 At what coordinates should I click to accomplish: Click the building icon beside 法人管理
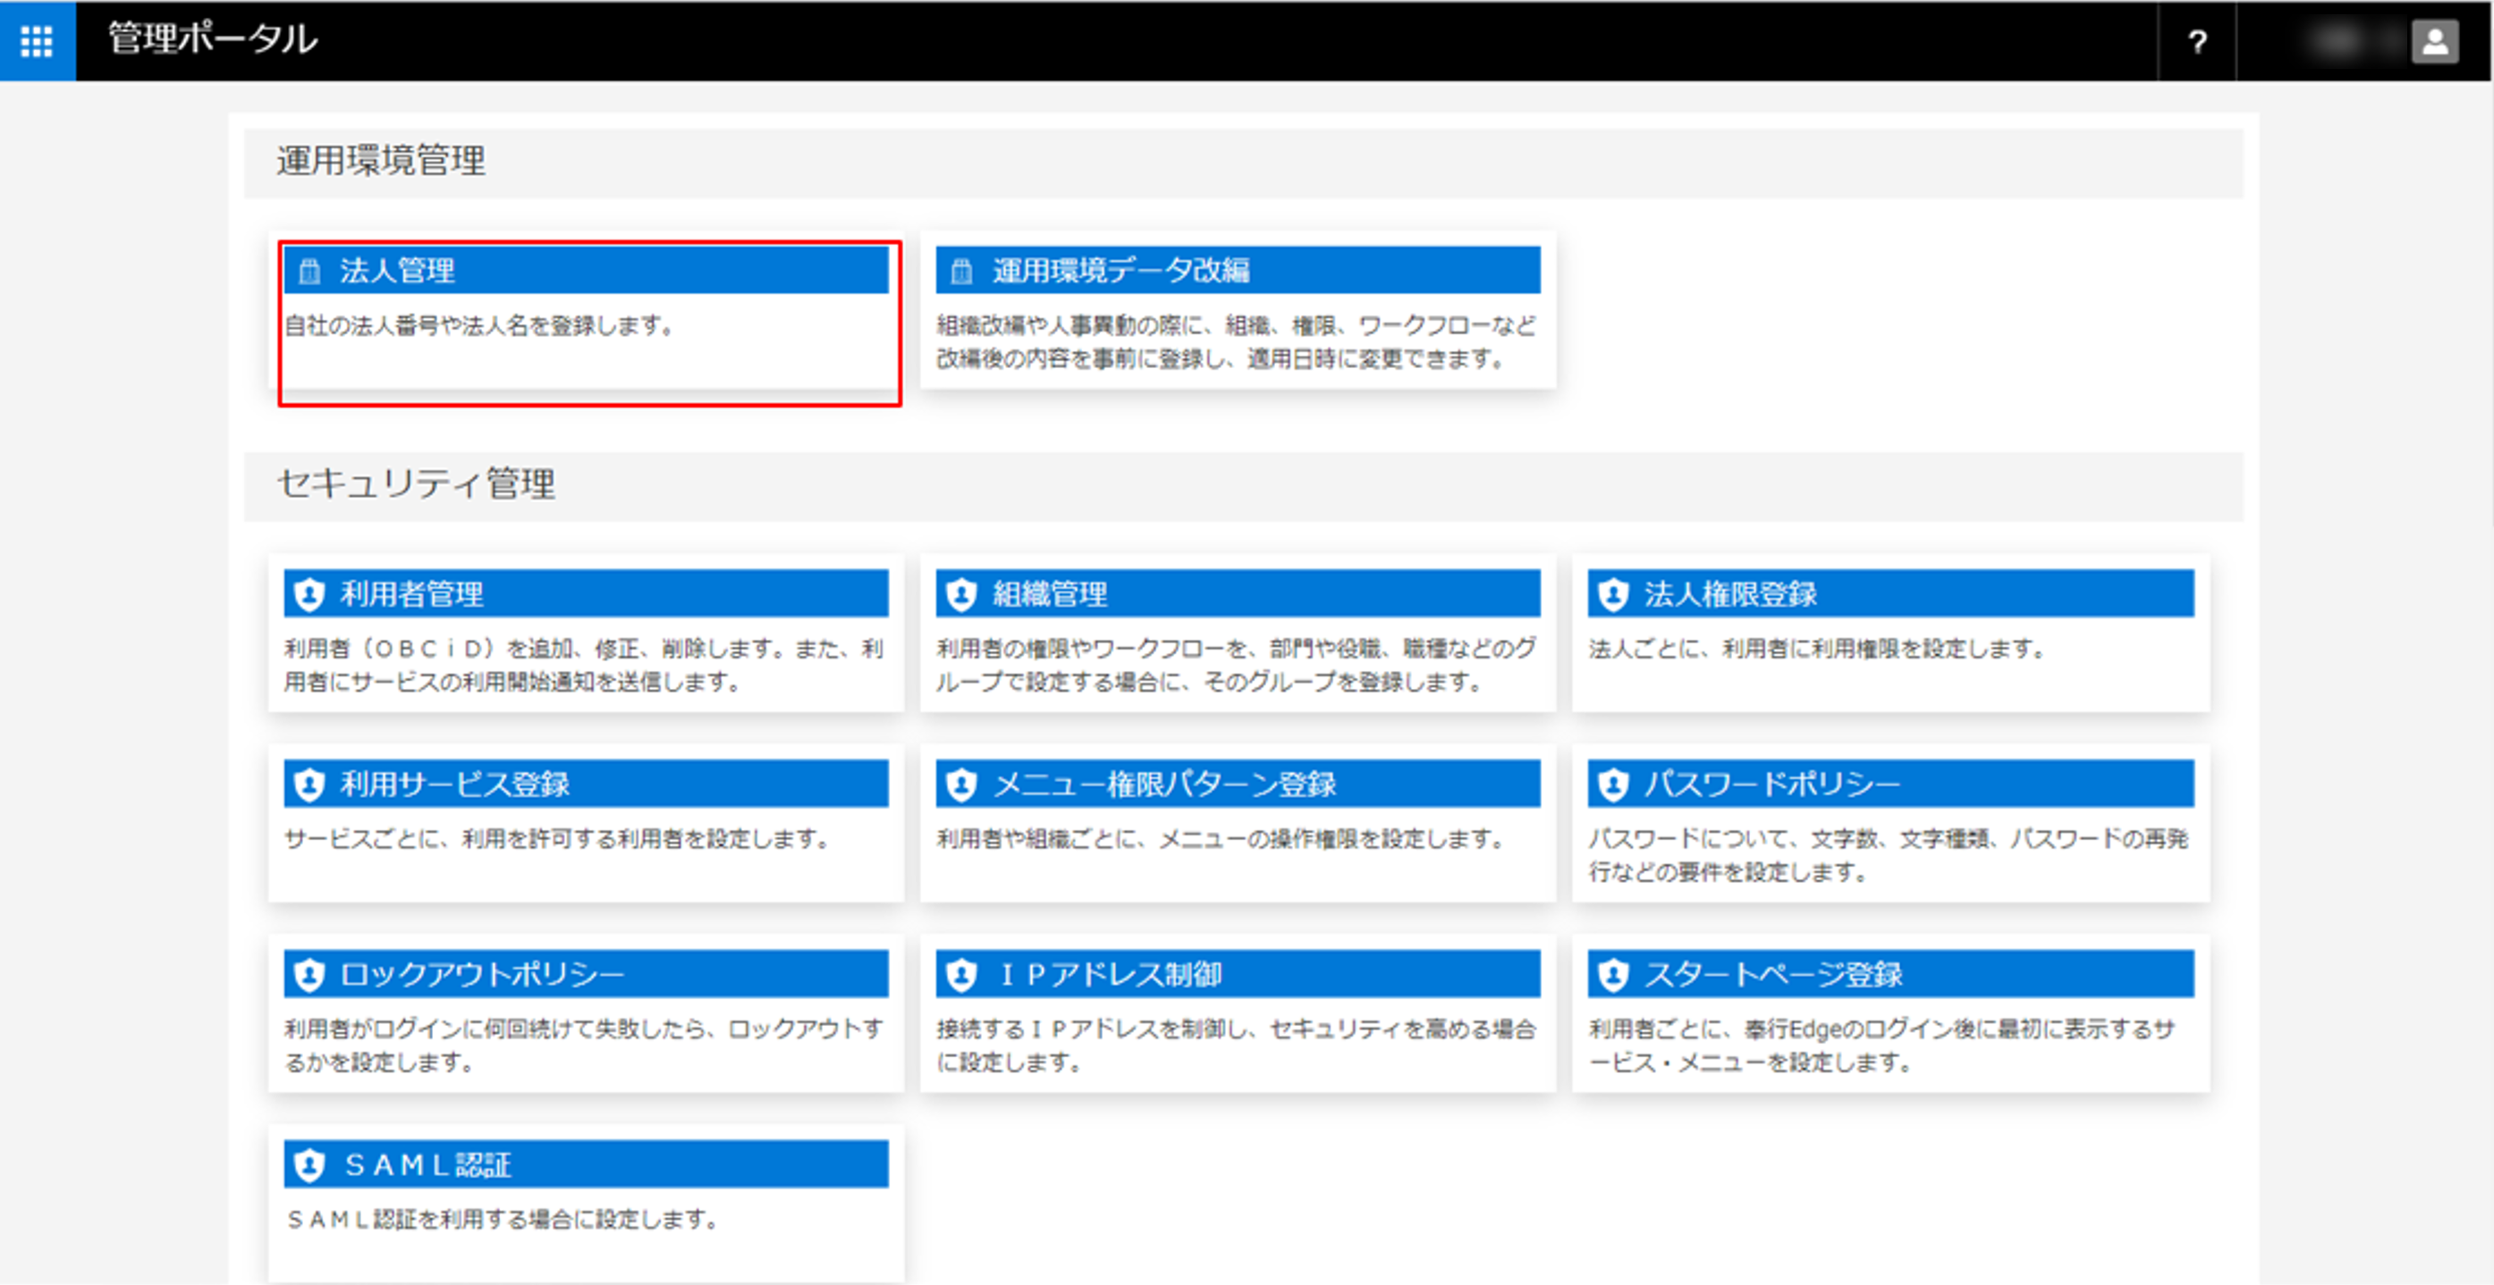(309, 271)
